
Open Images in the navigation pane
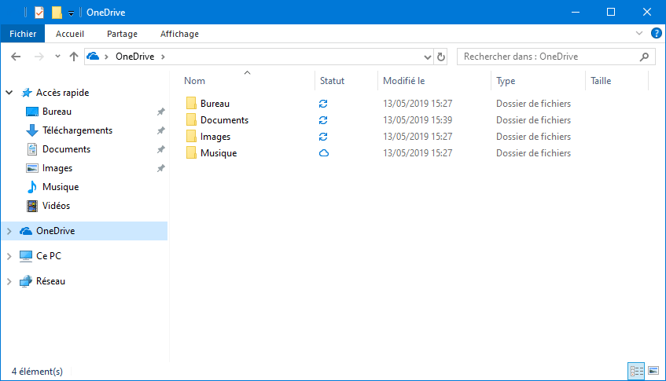click(x=57, y=168)
